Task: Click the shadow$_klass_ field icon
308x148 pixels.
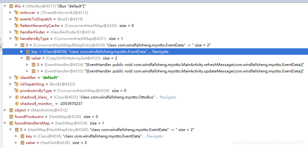Action: tap(17, 97)
